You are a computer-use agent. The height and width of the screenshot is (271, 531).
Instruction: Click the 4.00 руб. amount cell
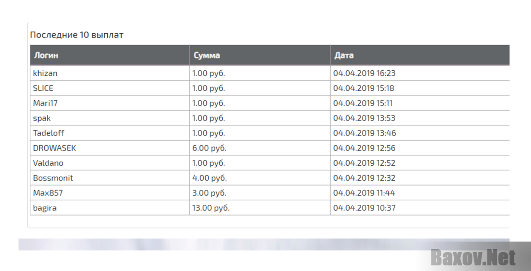click(260, 178)
